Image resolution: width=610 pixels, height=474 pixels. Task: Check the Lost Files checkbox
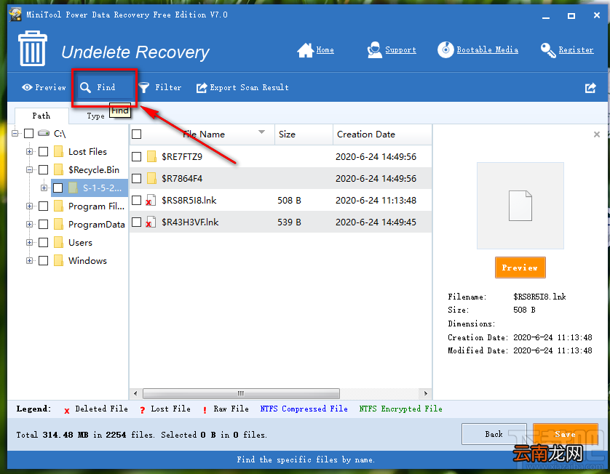[x=43, y=151]
